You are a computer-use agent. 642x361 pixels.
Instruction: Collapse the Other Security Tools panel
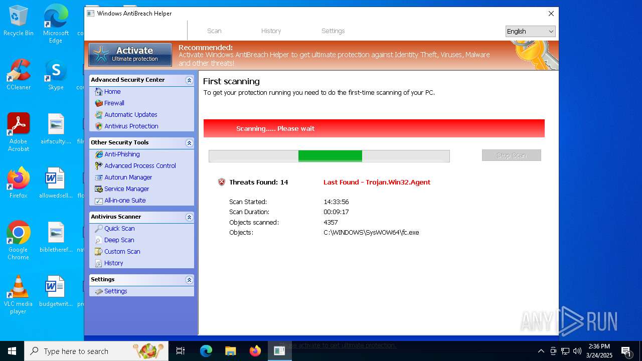(x=189, y=143)
